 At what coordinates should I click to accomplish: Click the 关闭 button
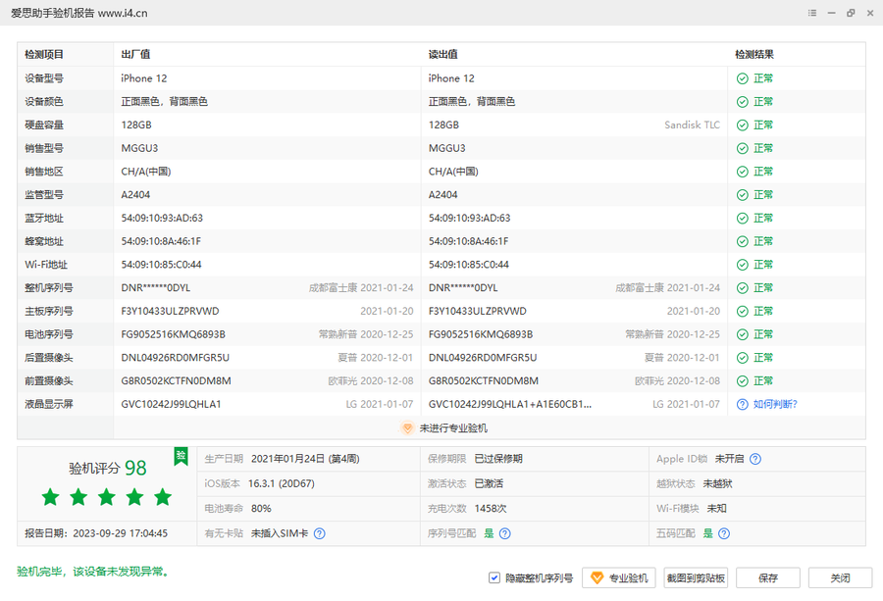coord(840,577)
